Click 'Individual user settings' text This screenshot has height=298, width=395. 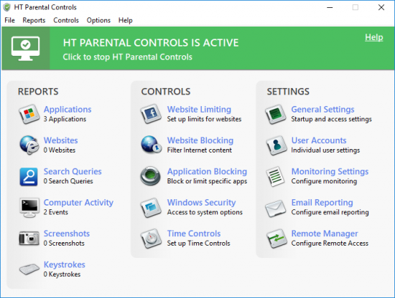click(325, 150)
